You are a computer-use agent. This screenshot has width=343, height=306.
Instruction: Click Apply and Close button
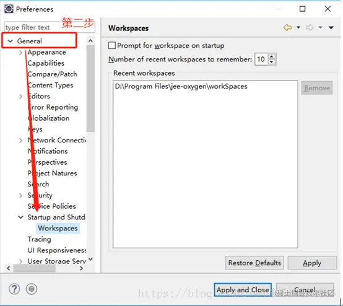243,289
